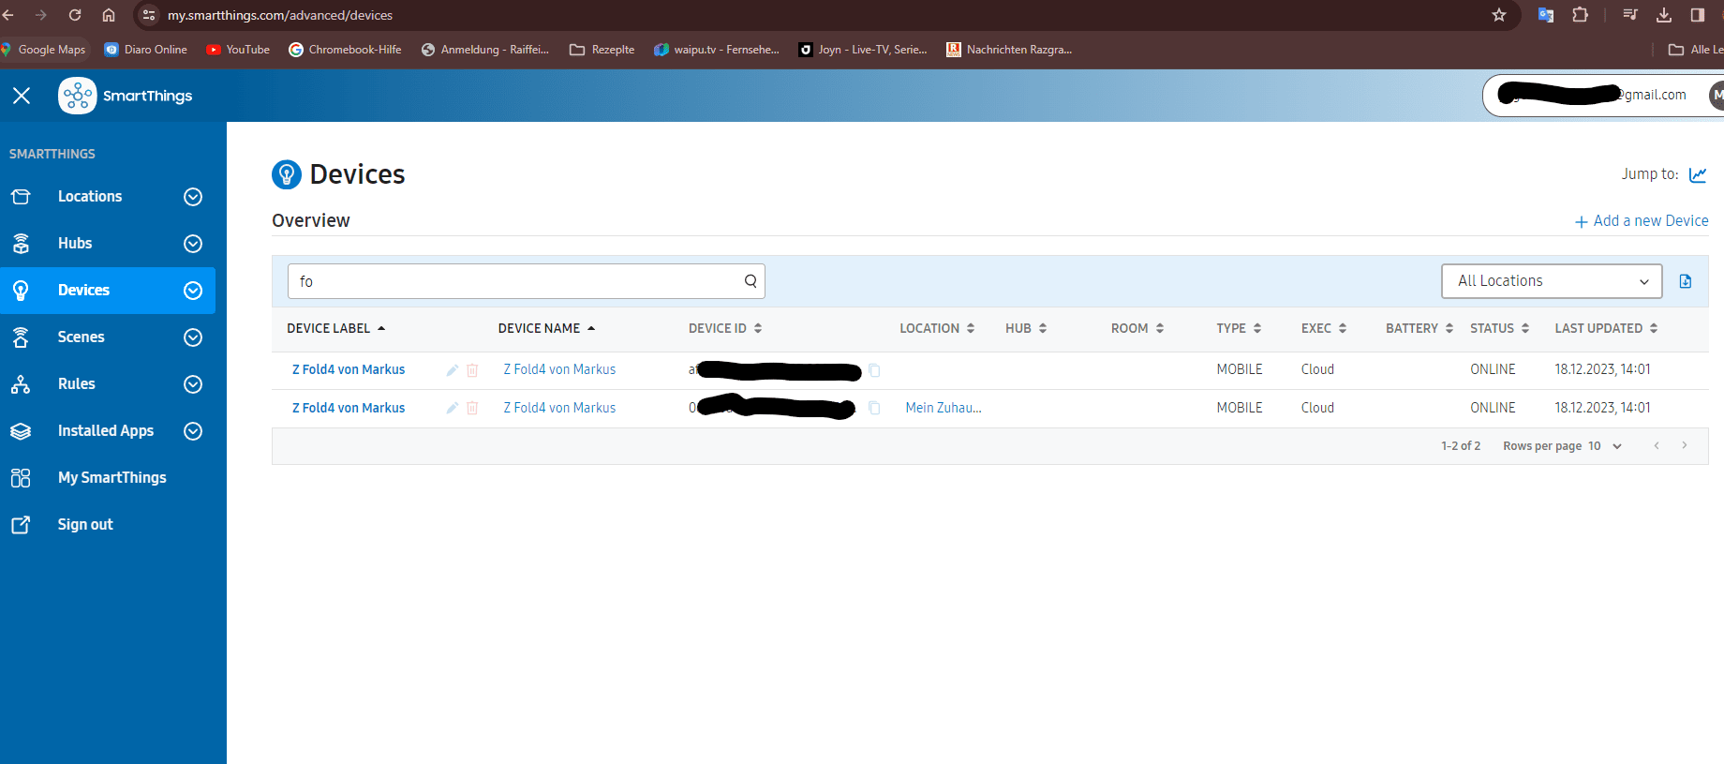Viewport: 1724px width, 764px height.
Task: Open first Z Fold4 von Markus label
Action: point(349,370)
